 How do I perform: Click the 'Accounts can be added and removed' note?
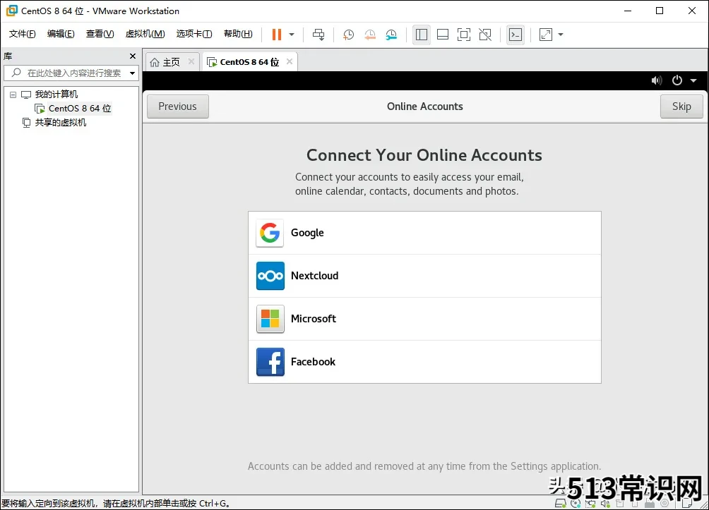tap(424, 466)
